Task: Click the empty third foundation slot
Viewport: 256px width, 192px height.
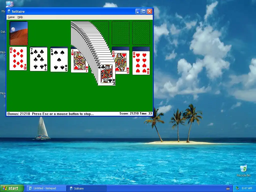Action: (x=120, y=33)
